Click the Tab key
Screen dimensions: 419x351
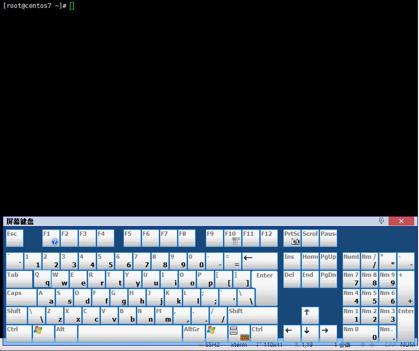[x=19, y=279]
